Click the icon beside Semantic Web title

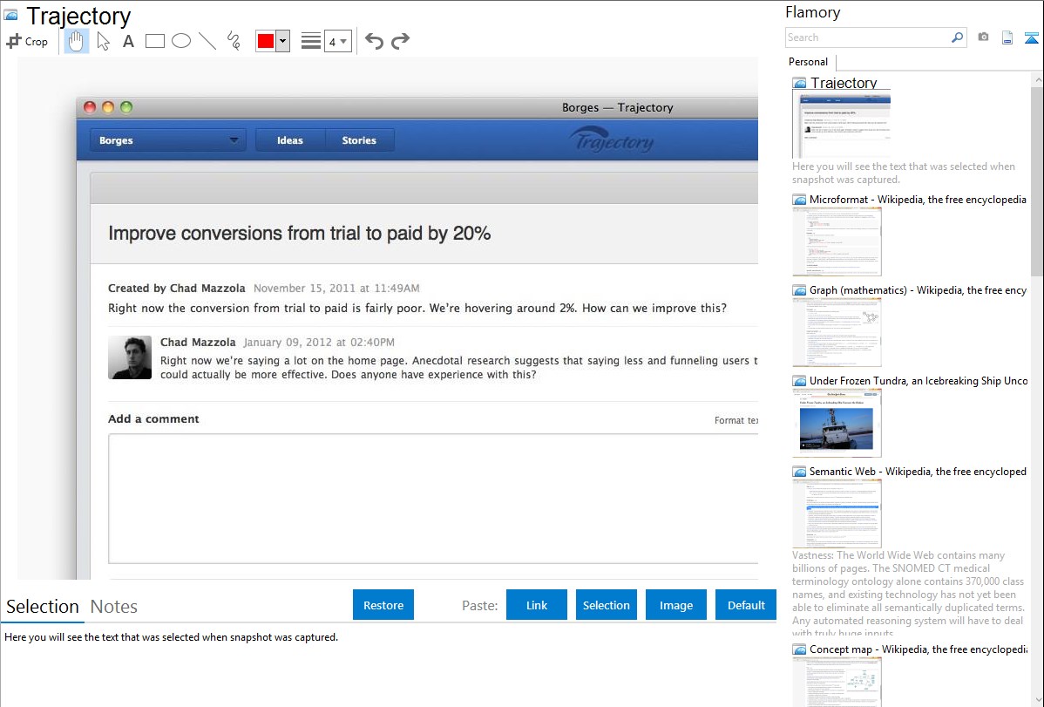800,471
